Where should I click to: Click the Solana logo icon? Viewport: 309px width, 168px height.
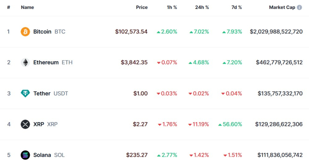(x=25, y=155)
